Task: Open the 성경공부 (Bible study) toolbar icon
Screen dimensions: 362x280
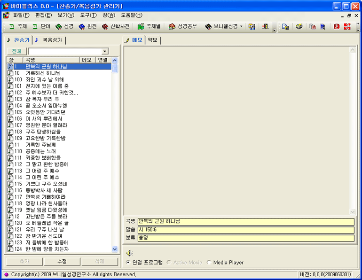Action: pyautogui.click(x=172, y=26)
